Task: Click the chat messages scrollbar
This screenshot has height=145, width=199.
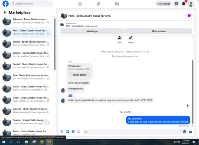Action: click(x=193, y=92)
